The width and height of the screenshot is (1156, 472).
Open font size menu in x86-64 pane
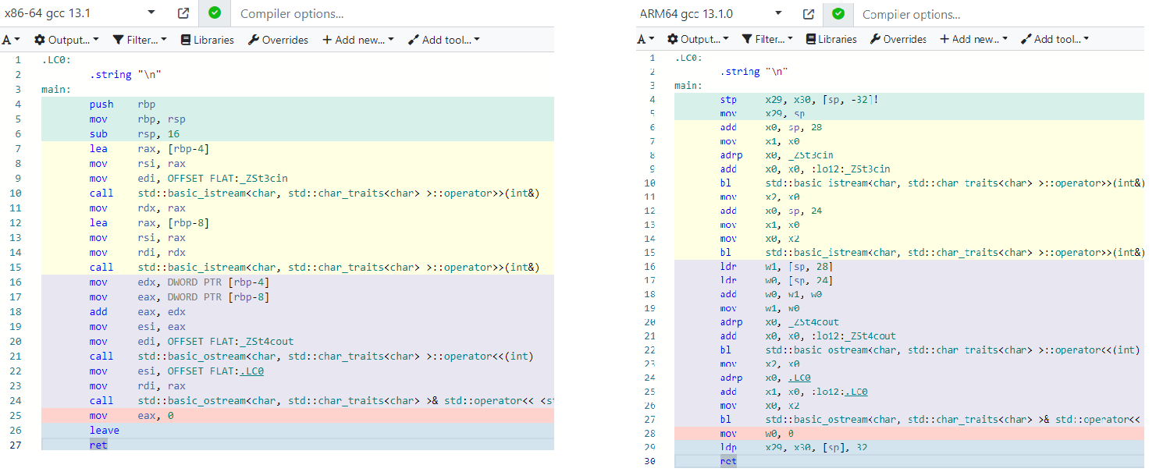coord(11,39)
